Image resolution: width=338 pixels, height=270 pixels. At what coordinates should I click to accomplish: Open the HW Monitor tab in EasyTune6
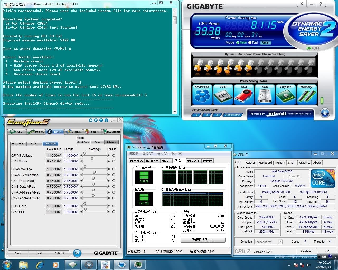[x=111, y=132]
